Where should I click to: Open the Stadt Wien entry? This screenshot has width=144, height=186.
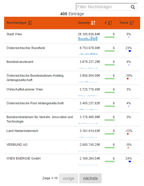coord(14,34)
